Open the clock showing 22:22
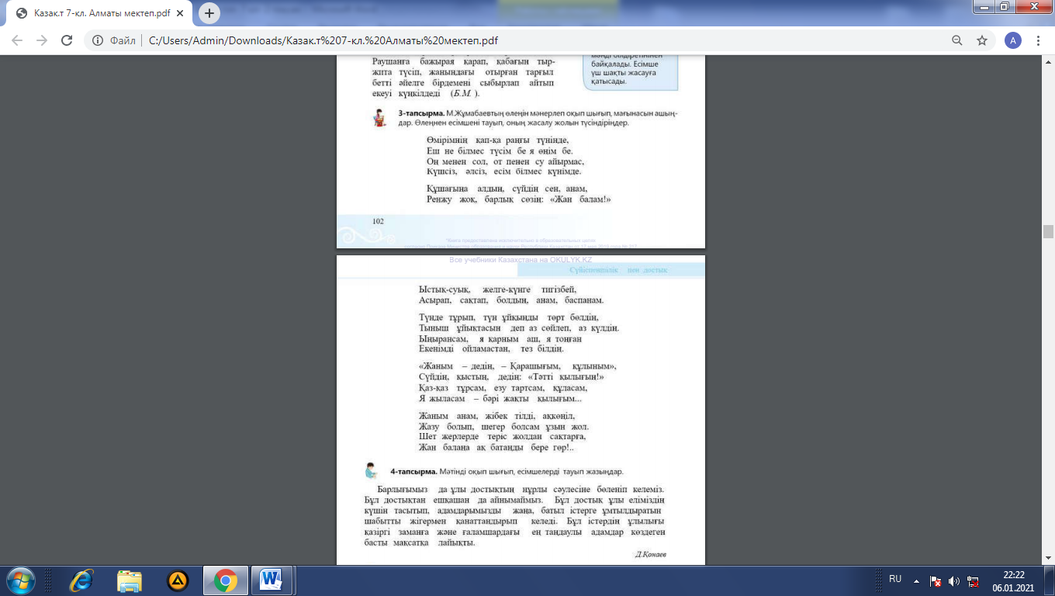This screenshot has width=1055, height=596. [x=1014, y=580]
